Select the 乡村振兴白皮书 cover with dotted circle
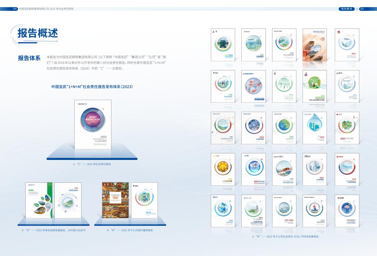This screenshot has width=377, height=256. point(68,200)
